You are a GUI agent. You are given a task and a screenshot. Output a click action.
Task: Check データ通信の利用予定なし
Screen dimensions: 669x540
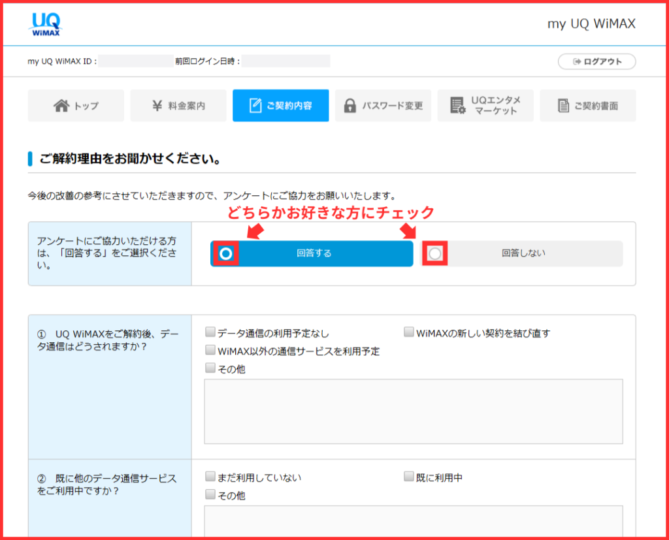pos(210,332)
